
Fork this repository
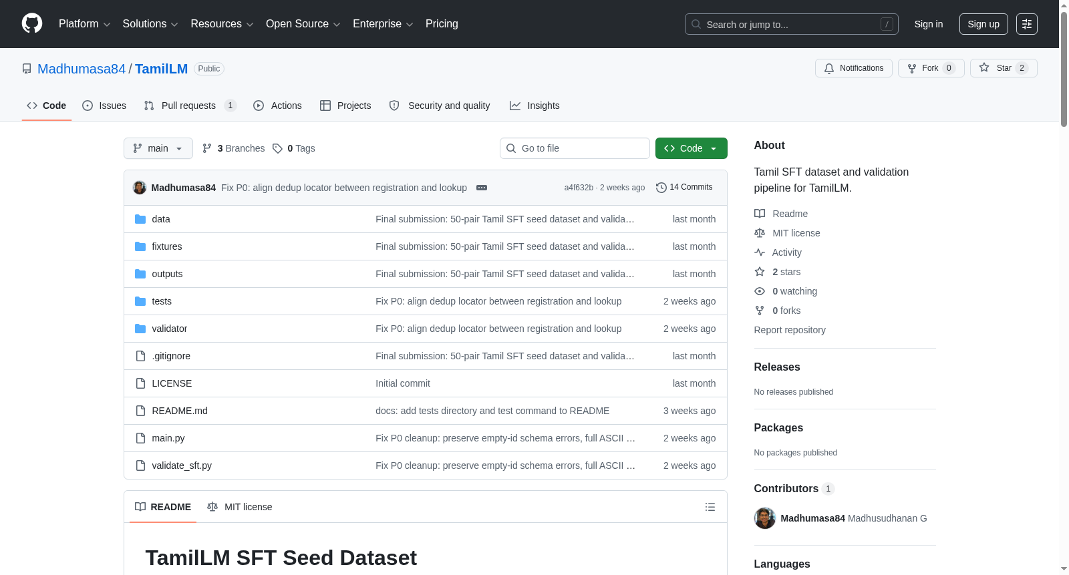pos(931,68)
